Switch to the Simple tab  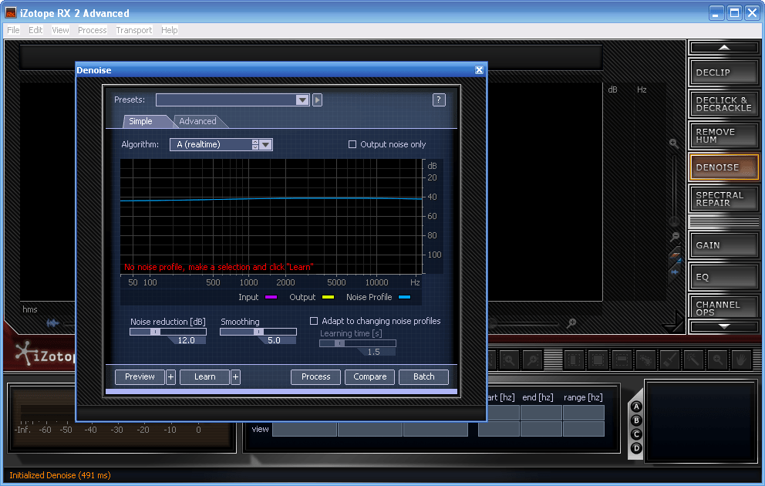pyautogui.click(x=140, y=122)
